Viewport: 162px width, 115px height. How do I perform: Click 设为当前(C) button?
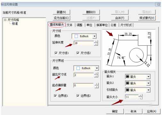pyautogui.click(x=61, y=18)
